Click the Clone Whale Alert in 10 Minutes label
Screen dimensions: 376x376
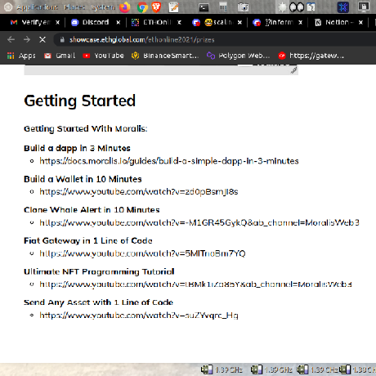pos(92,210)
